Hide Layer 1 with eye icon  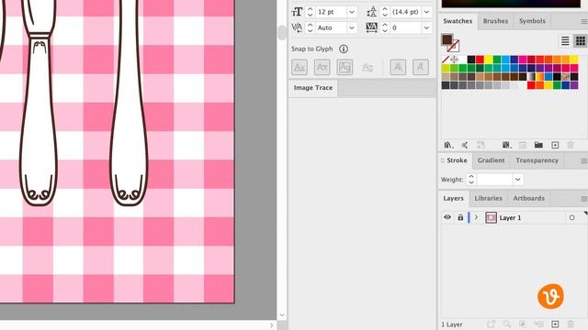447,217
